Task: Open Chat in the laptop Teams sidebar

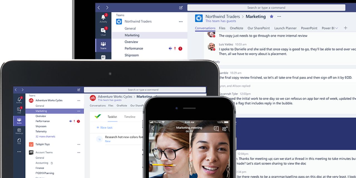Action: click(103, 31)
